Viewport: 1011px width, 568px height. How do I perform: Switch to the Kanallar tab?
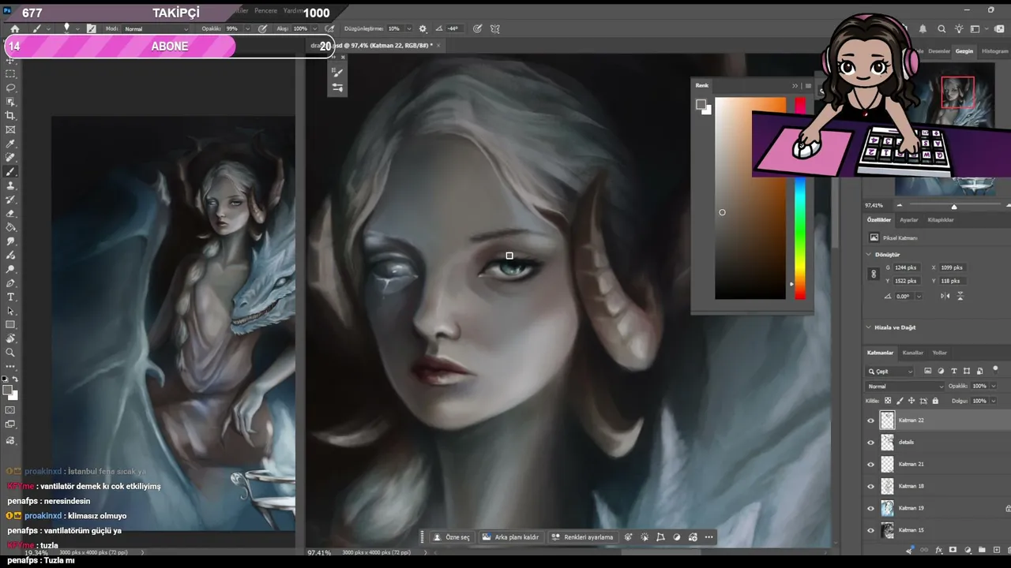(x=913, y=353)
